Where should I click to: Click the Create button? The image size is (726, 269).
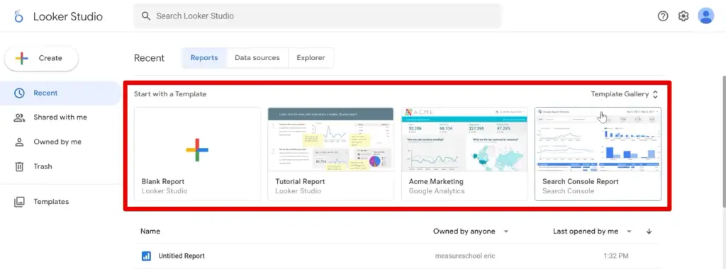coord(41,58)
